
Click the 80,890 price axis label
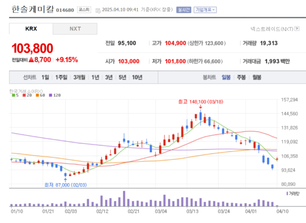coord(288,184)
